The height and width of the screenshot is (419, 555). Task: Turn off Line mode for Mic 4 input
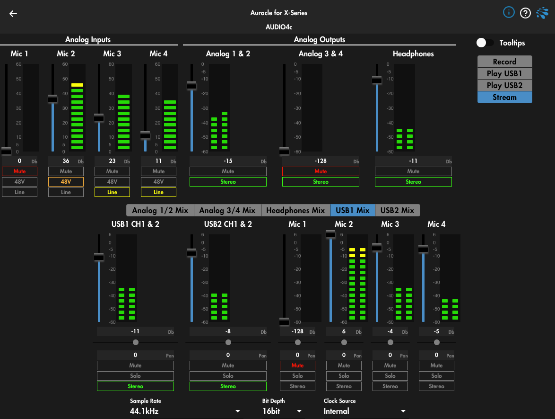point(158,192)
